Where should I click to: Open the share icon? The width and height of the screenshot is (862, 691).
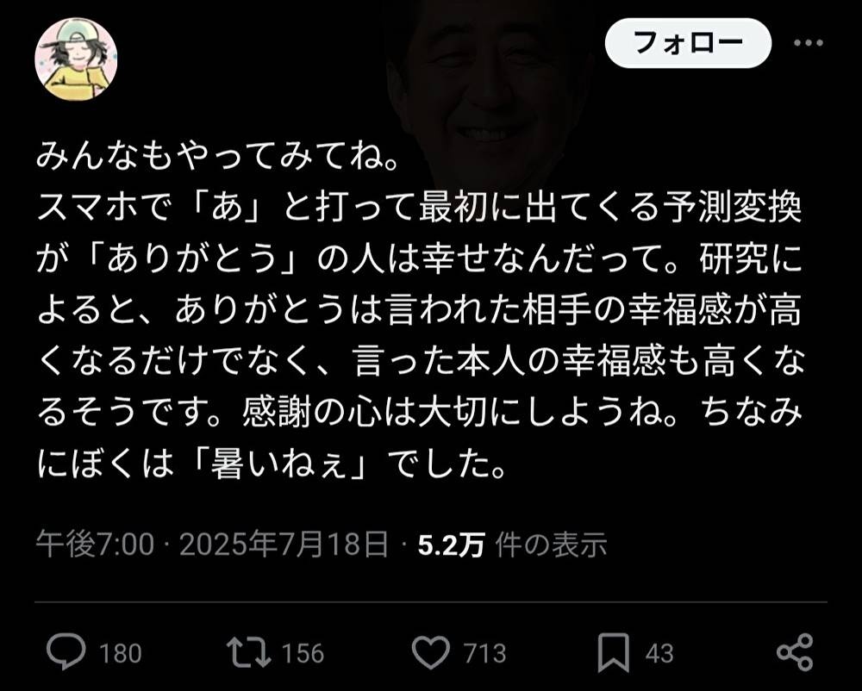coord(795,652)
